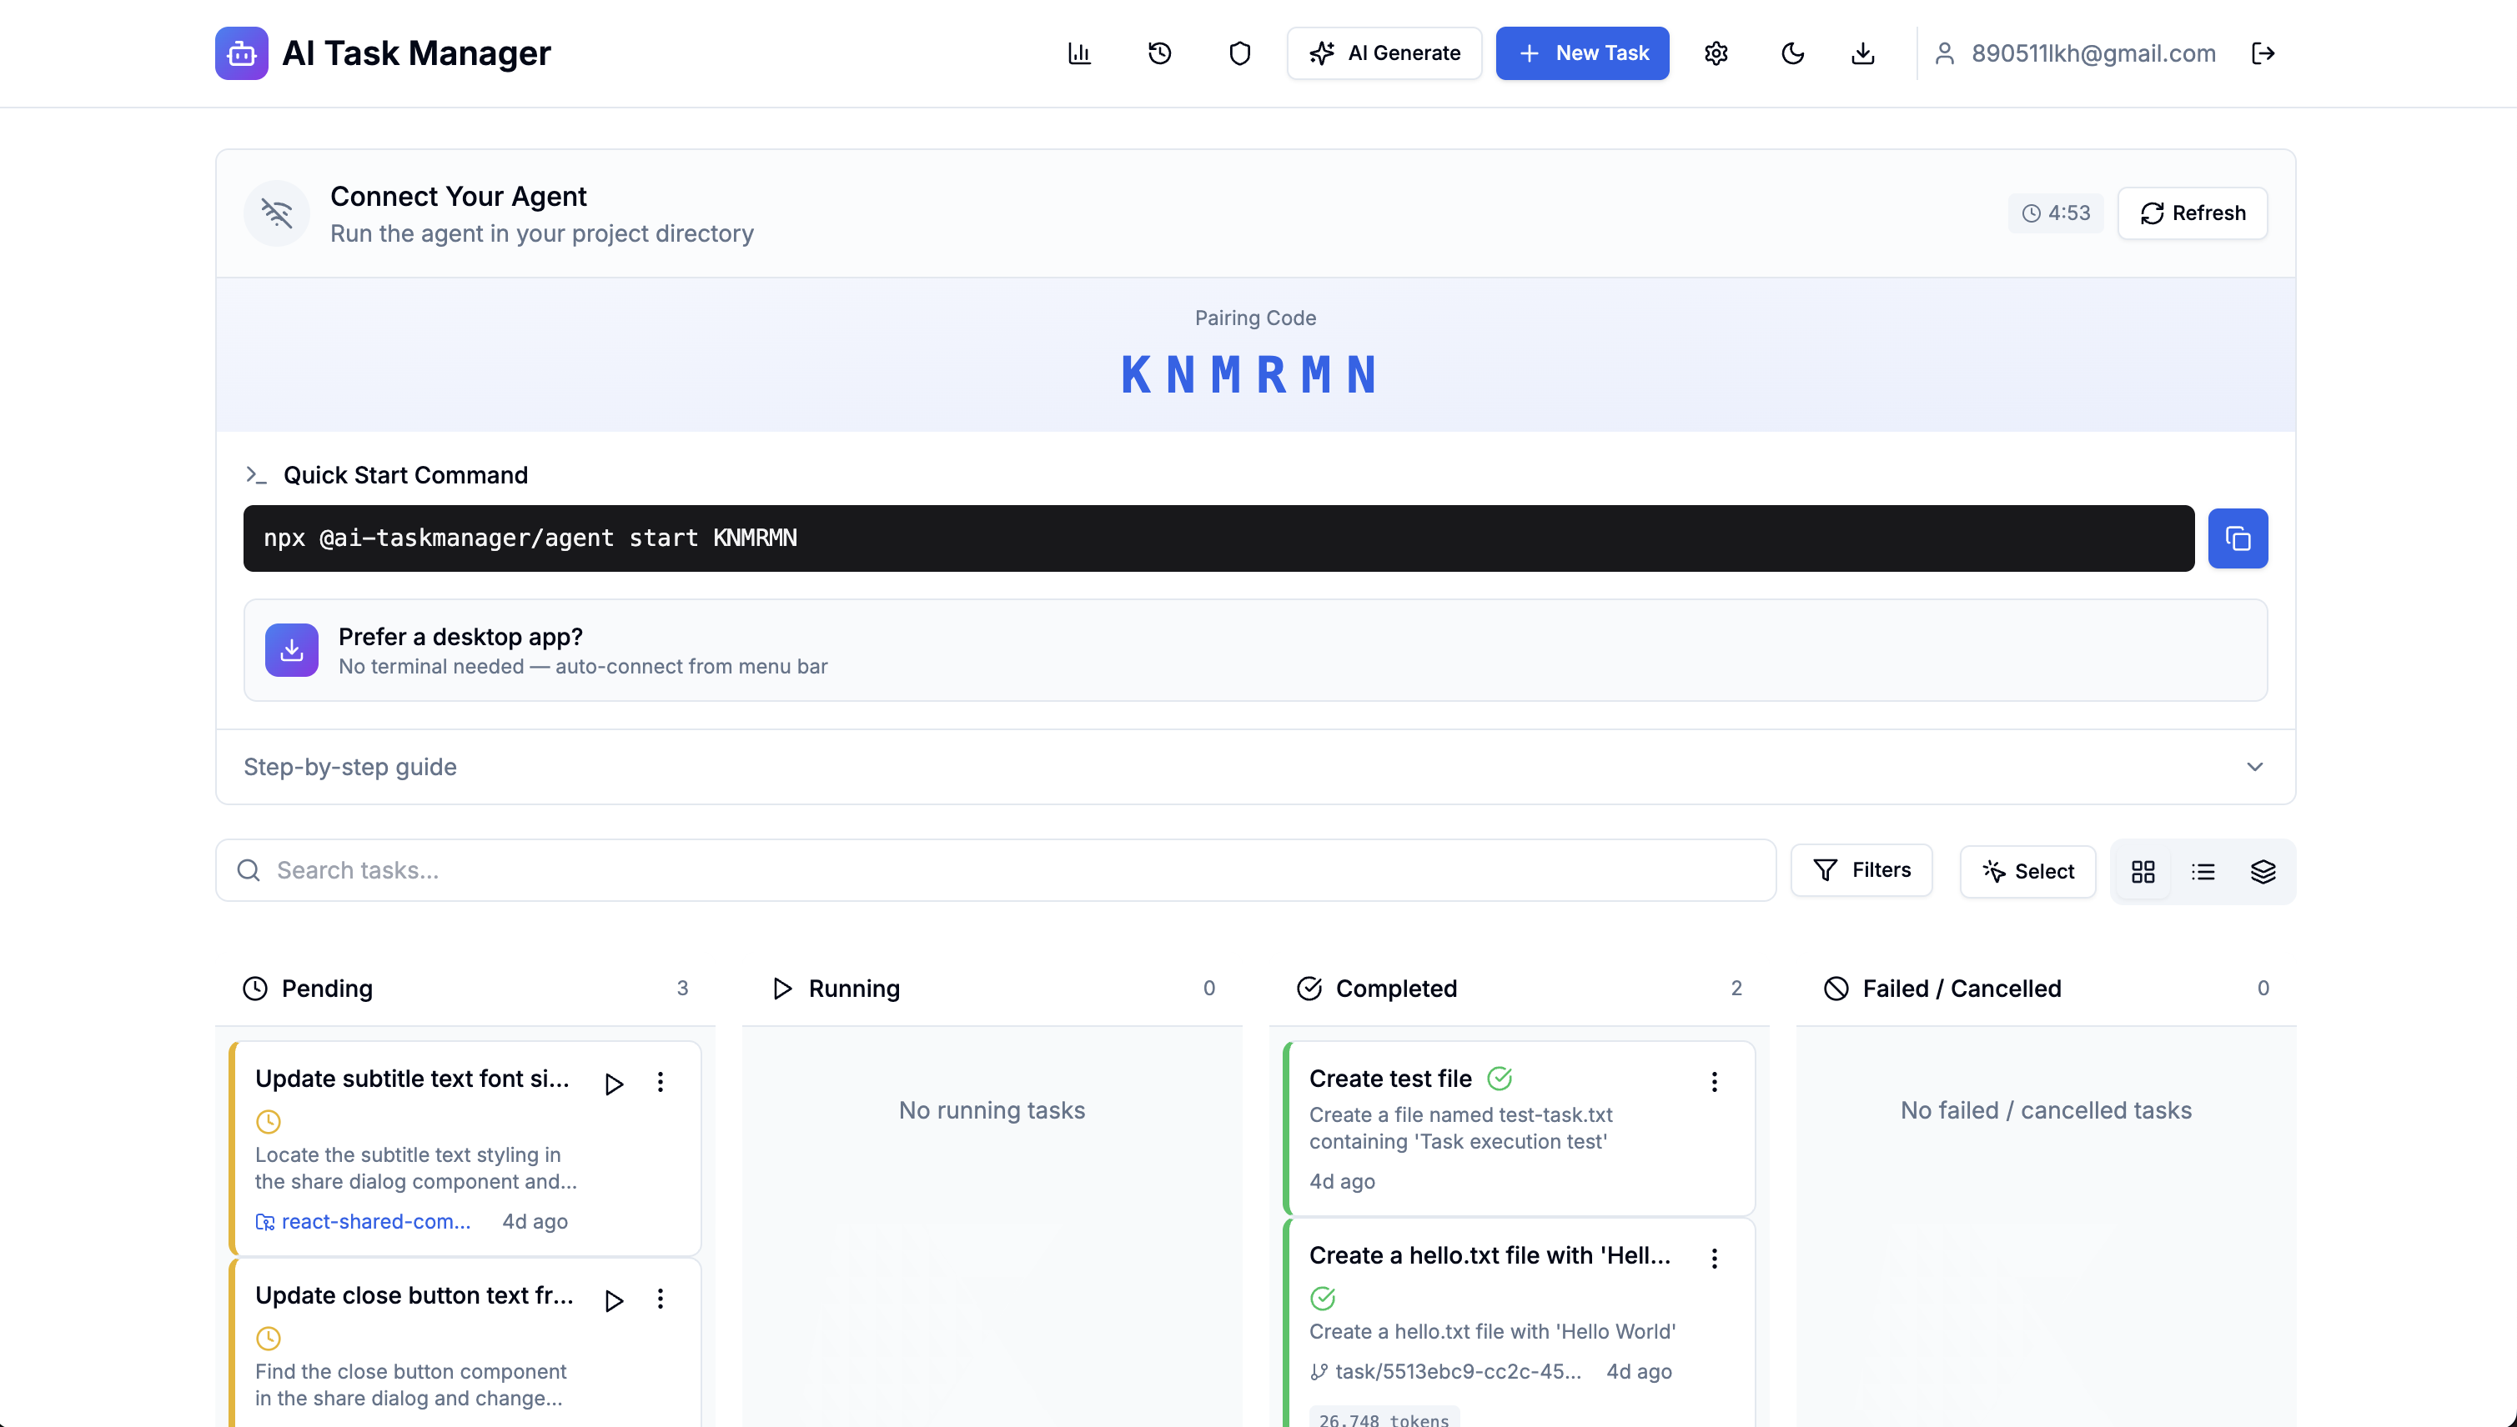The image size is (2517, 1427).
Task: Switch to list view
Action: pyautogui.click(x=2203, y=871)
